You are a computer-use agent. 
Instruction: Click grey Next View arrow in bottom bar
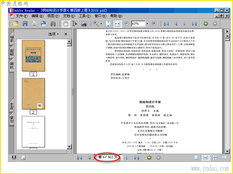[158, 157]
